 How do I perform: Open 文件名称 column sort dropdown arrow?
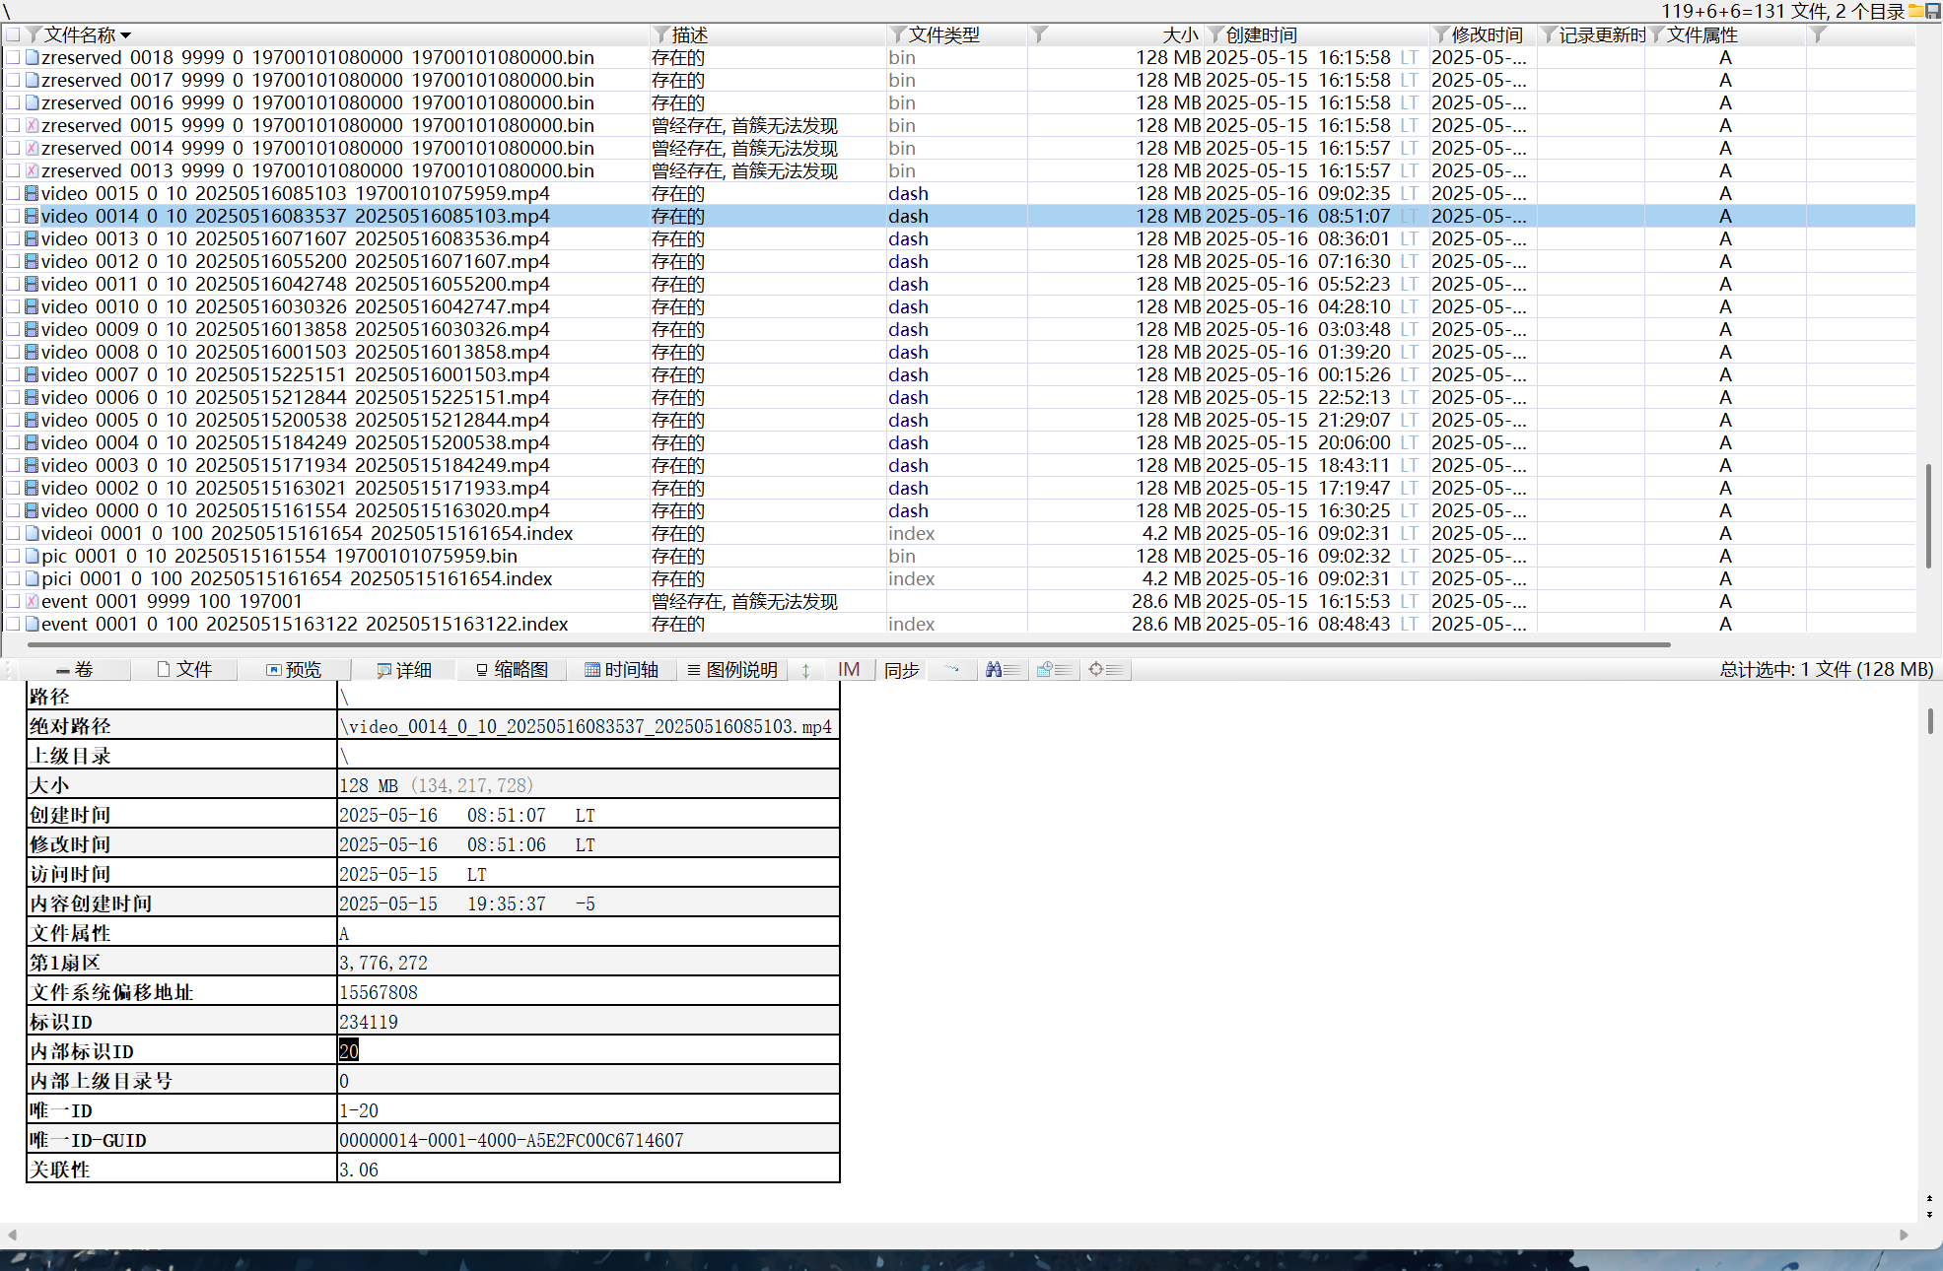126,36
